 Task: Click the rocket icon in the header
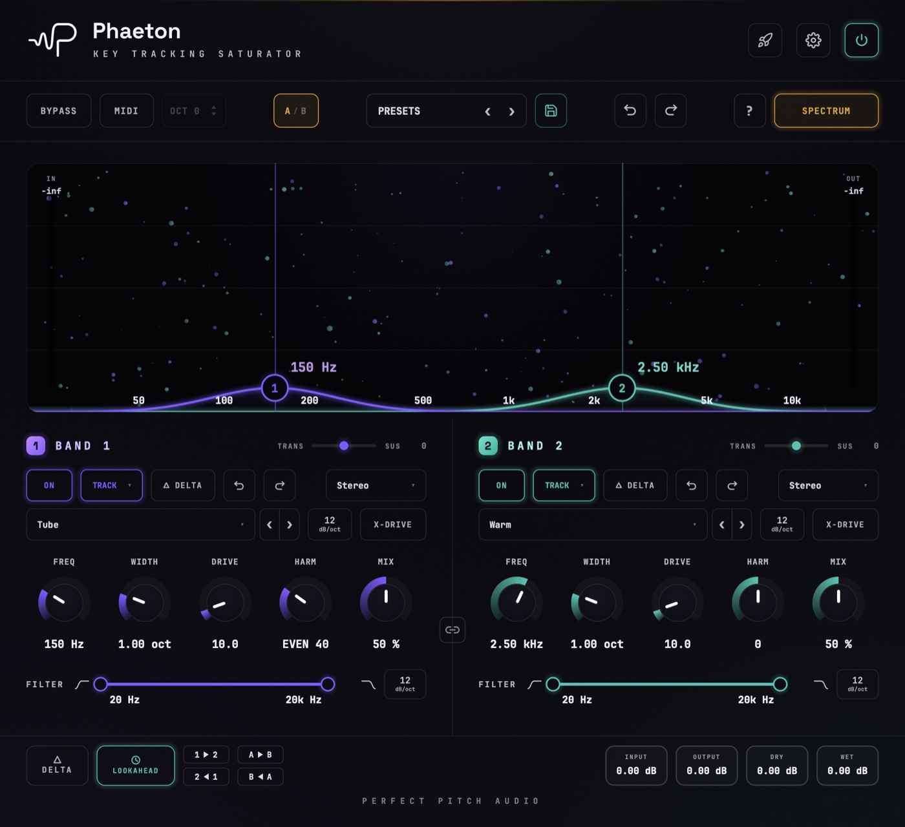pos(765,40)
